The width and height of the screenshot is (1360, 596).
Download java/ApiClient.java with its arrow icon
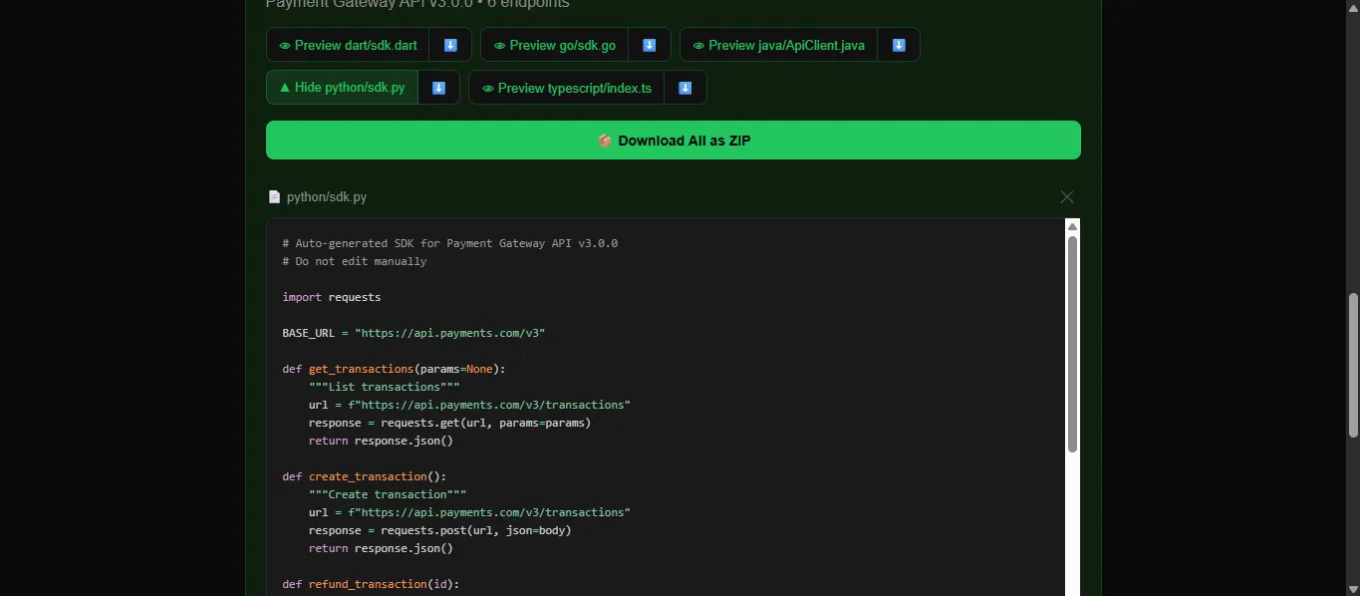coord(899,45)
